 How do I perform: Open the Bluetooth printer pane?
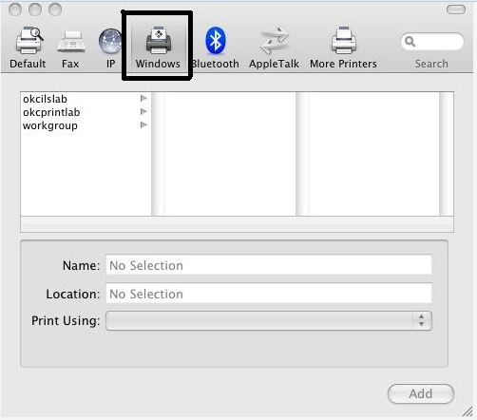[216, 40]
